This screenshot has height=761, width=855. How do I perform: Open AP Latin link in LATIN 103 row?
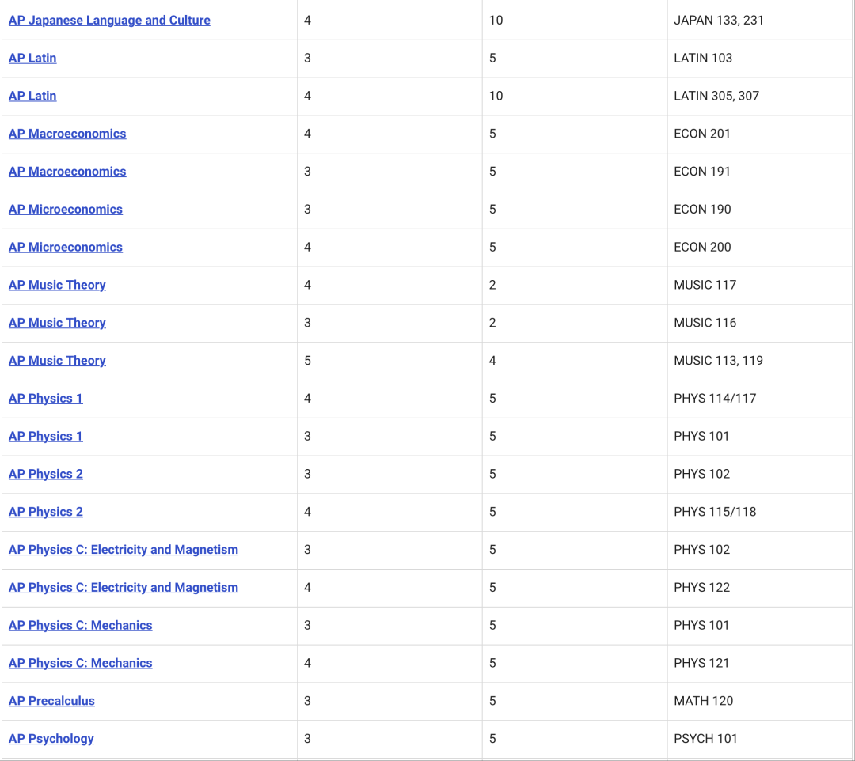point(32,58)
